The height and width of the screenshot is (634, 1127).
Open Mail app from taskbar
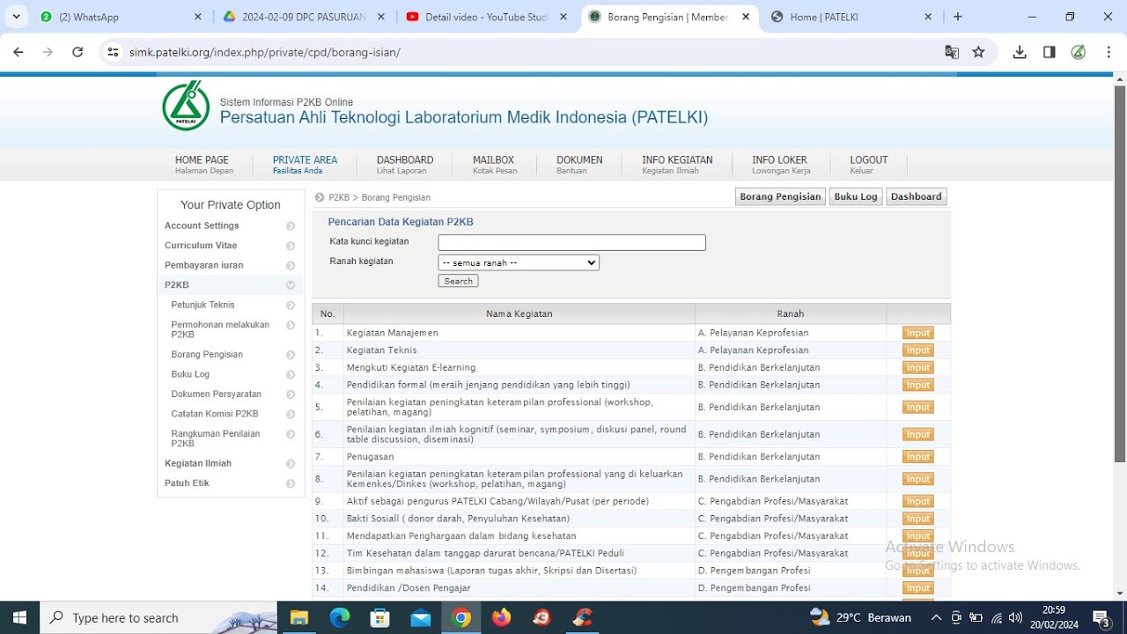point(421,618)
